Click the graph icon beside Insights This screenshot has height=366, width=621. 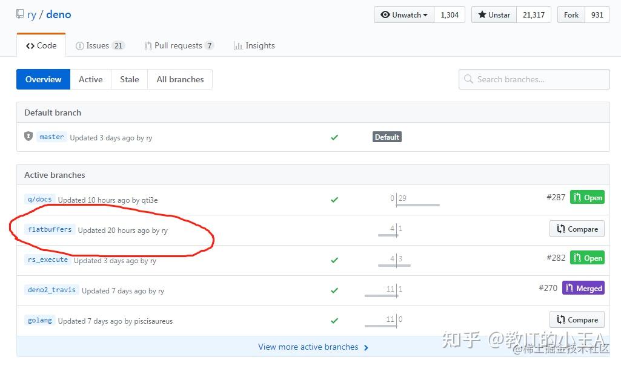pyautogui.click(x=239, y=45)
